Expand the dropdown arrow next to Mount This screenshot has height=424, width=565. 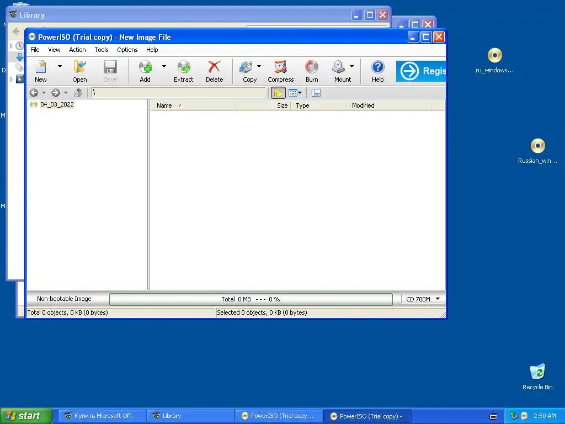click(x=351, y=66)
